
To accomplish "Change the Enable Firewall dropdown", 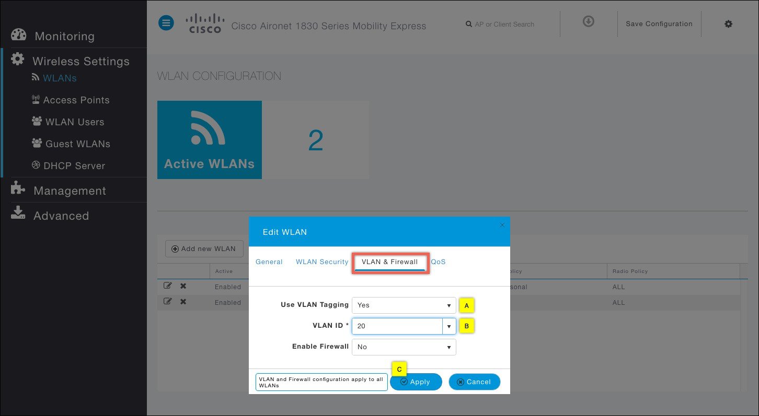I will pos(404,347).
